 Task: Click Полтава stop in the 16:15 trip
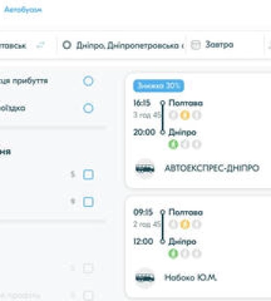click(186, 103)
